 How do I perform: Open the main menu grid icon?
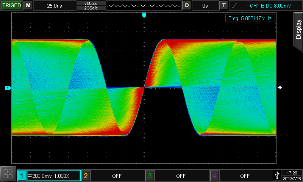tap(8, 174)
